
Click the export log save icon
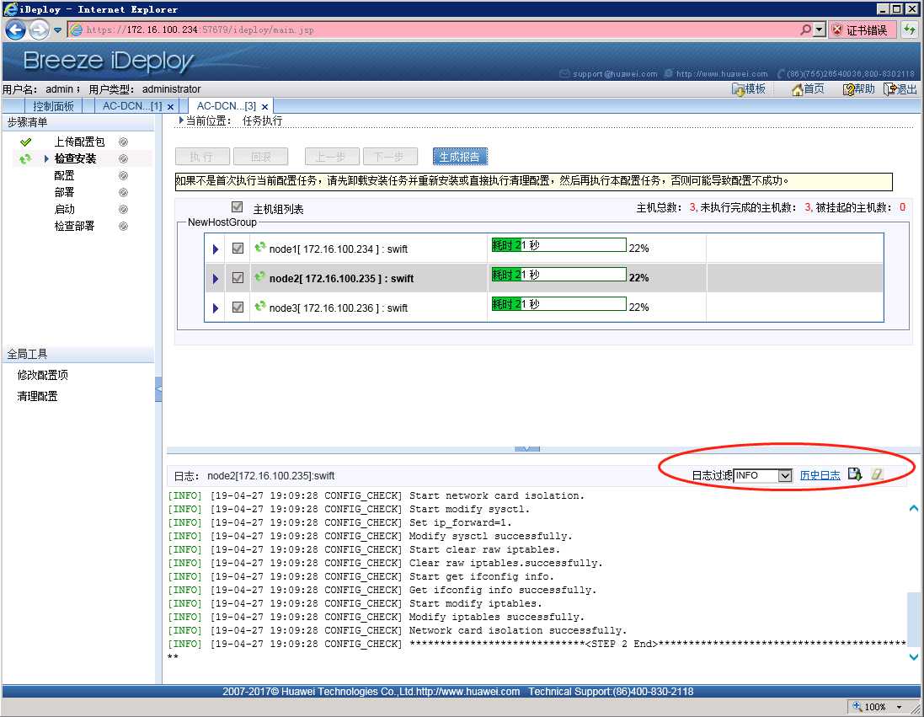point(854,474)
